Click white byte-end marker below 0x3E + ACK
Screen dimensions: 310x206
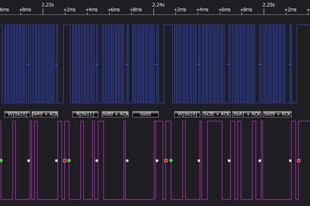coord(229,161)
